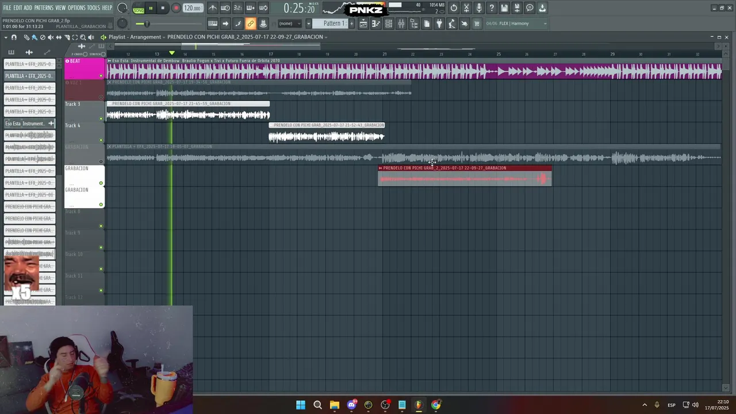Open the arrow left of Pattern 1
Image resolution: width=736 pixels, height=414 pixels.
(308, 24)
